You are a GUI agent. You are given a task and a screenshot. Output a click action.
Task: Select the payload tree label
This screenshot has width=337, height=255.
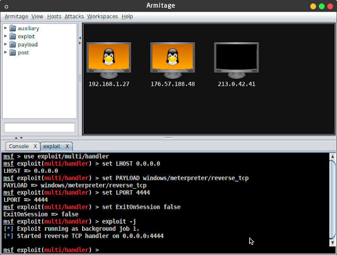[x=28, y=44]
